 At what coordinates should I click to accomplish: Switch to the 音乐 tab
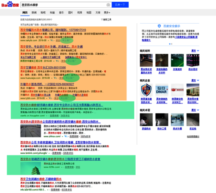(x=61, y=12)
